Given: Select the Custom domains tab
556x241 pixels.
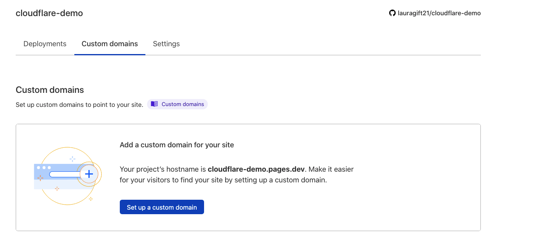Looking at the screenshot, I should click(x=109, y=43).
